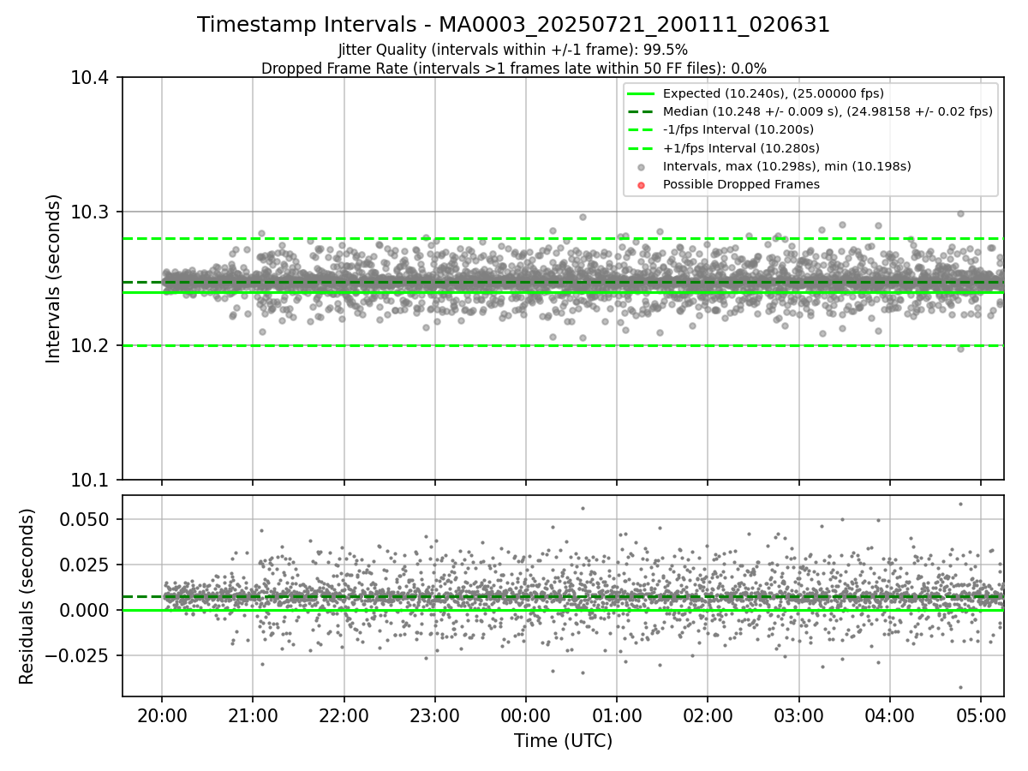Click the highest interval point near 10.298s
1028x771 pixels.
(960, 213)
